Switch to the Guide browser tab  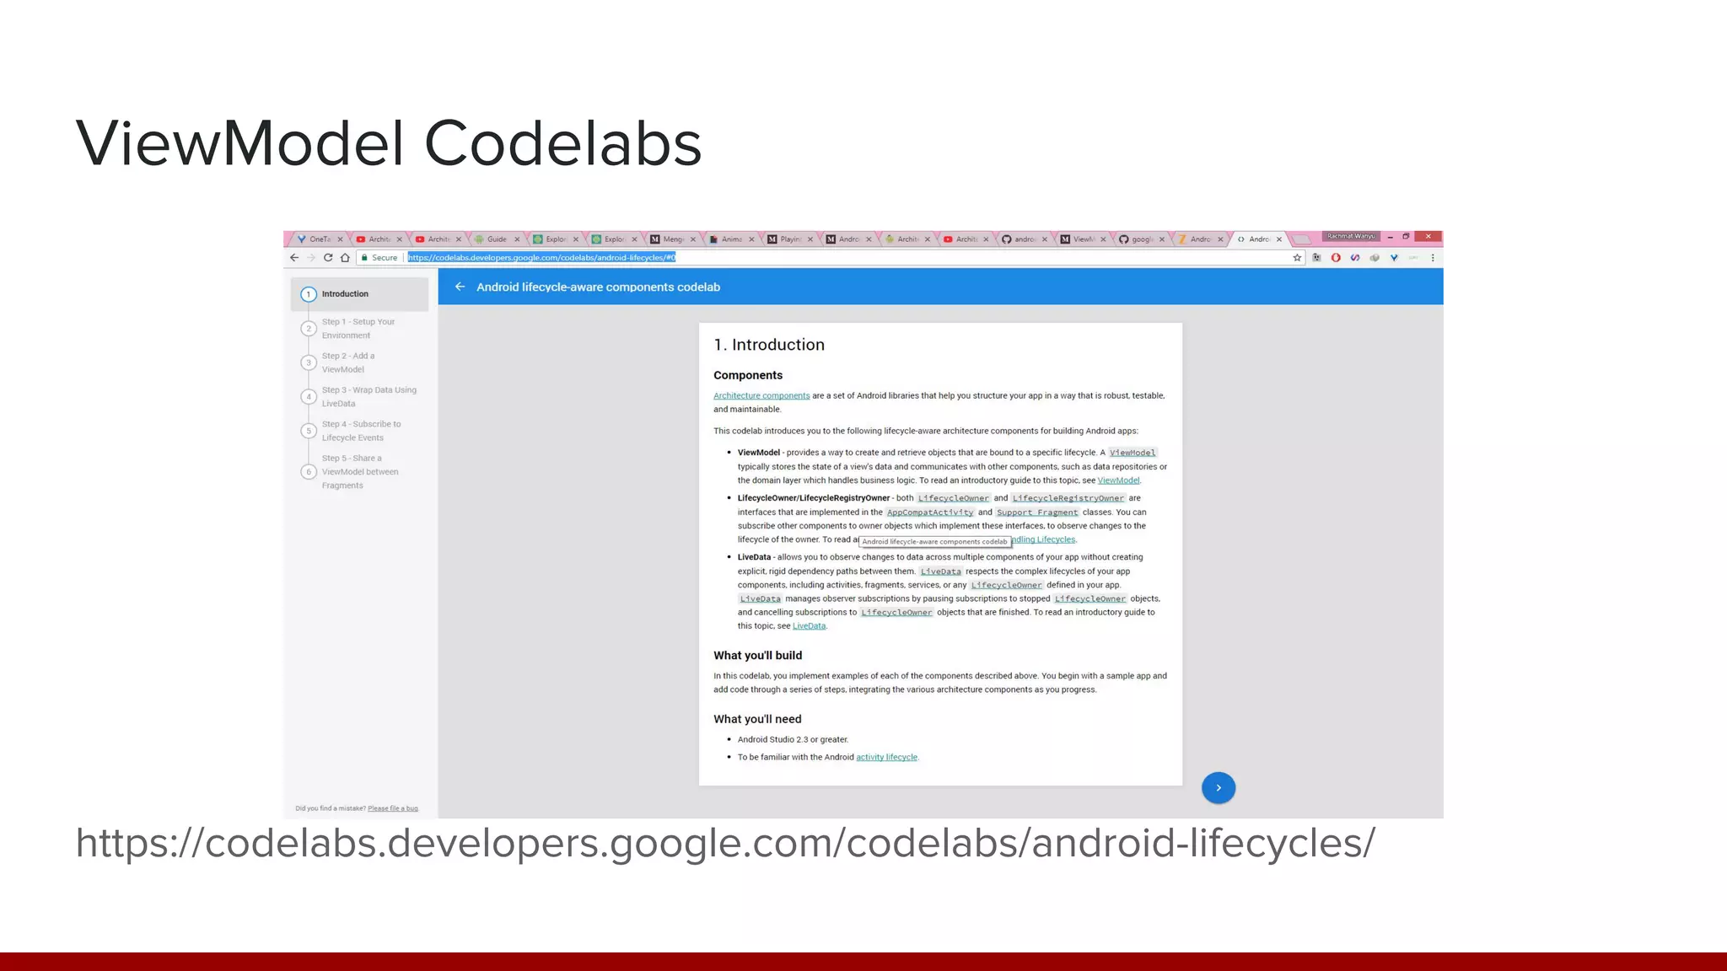(497, 239)
